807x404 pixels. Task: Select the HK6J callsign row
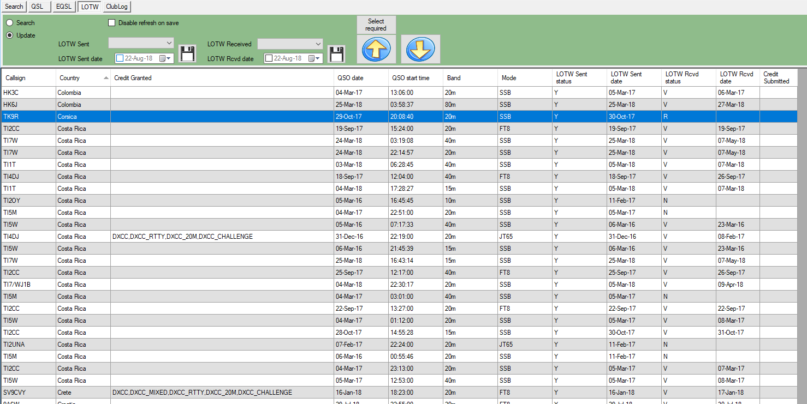tap(399, 105)
